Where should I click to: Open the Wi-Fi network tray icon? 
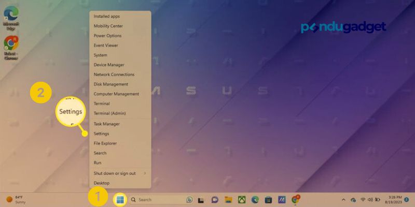coord(363,200)
